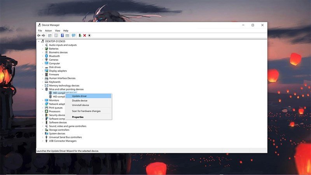Click the Properties sheet toolbar icon
The width and height of the screenshot is (311, 175).
pyautogui.click(x=56, y=35)
